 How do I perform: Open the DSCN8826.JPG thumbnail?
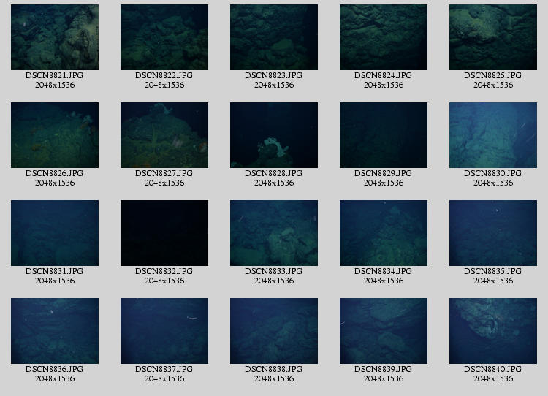(x=55, y=135)
